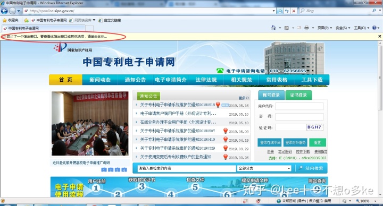Image resolution: width=383 pixels, height=206 pixels.
Task: Click the Refresh page icon
Action: coord(287,11)
